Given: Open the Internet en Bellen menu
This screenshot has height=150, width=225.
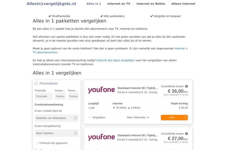Looking at the screenshot, I should (x=151, y=4).
